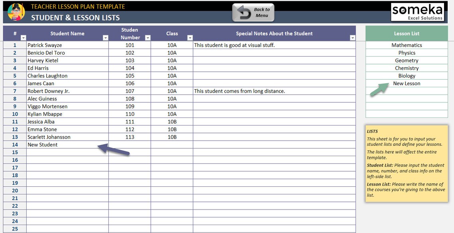Open the Student Number filter dropdown
Image resolution: width=454 pixels, height=233 pixels.
click(x=148, y=37)
